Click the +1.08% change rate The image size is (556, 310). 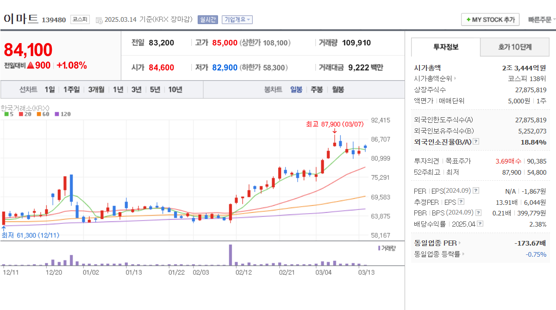[x=72, y=65]
